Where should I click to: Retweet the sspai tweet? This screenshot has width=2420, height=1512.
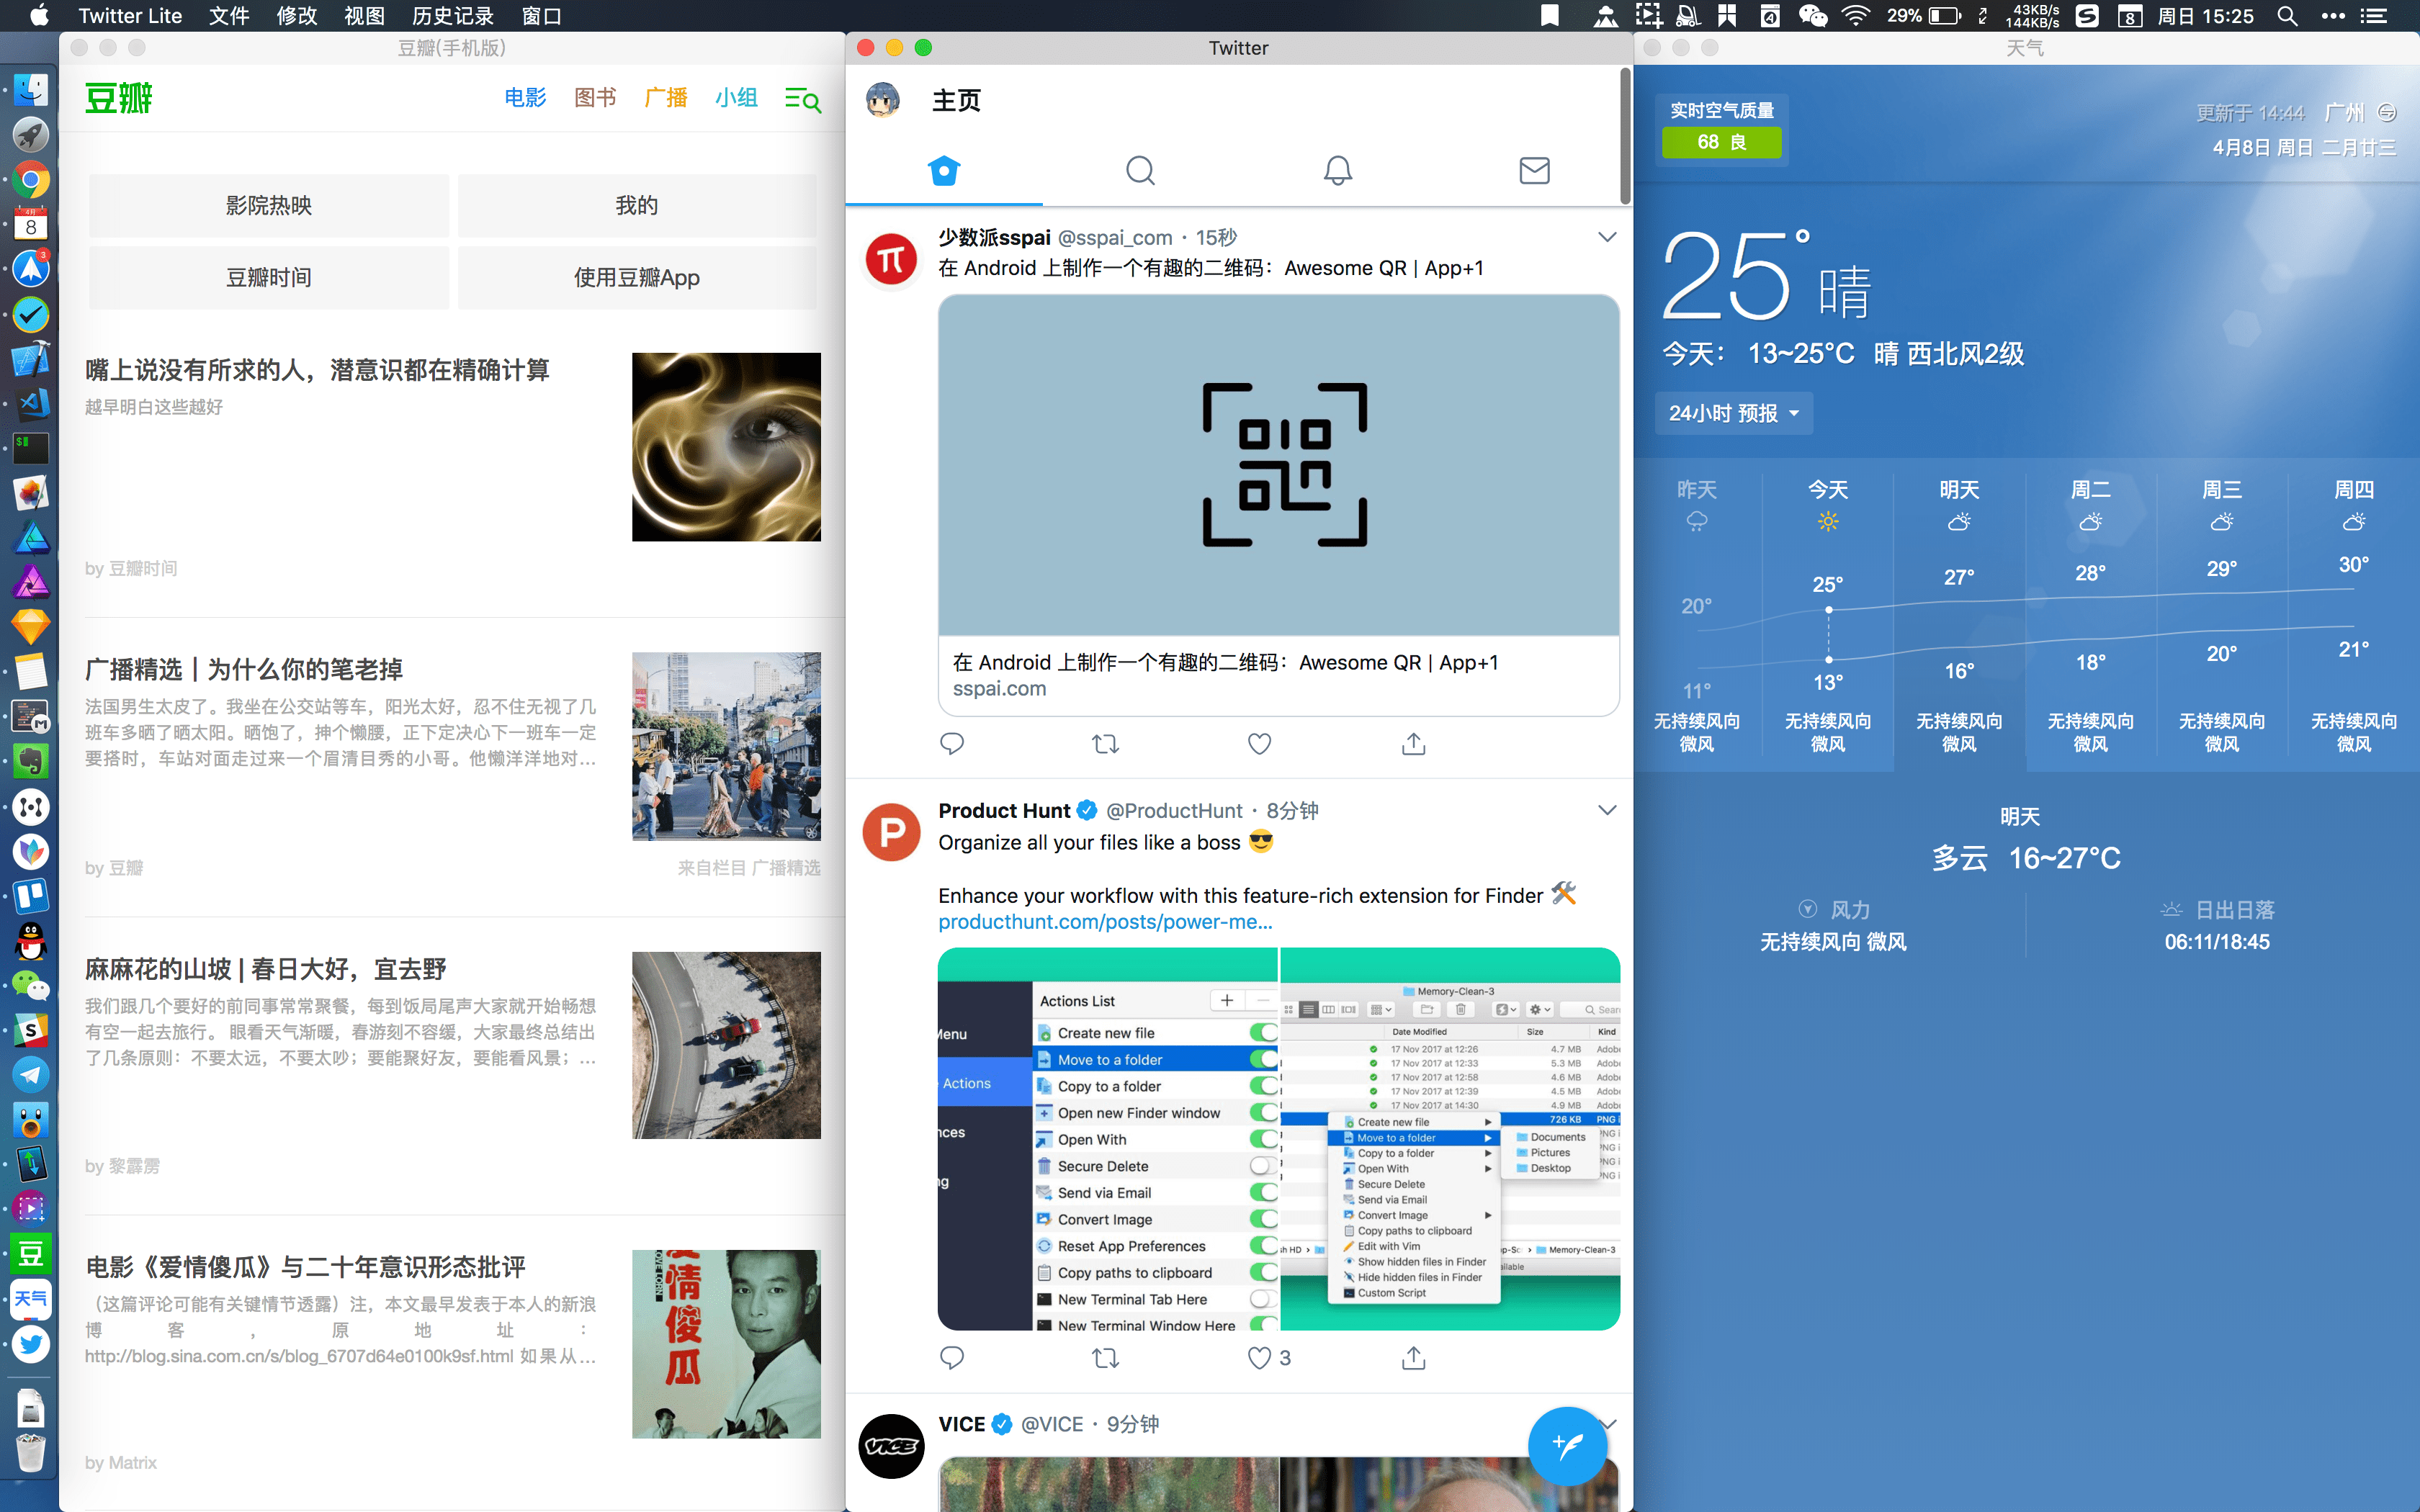click(x=1105, y=743)
